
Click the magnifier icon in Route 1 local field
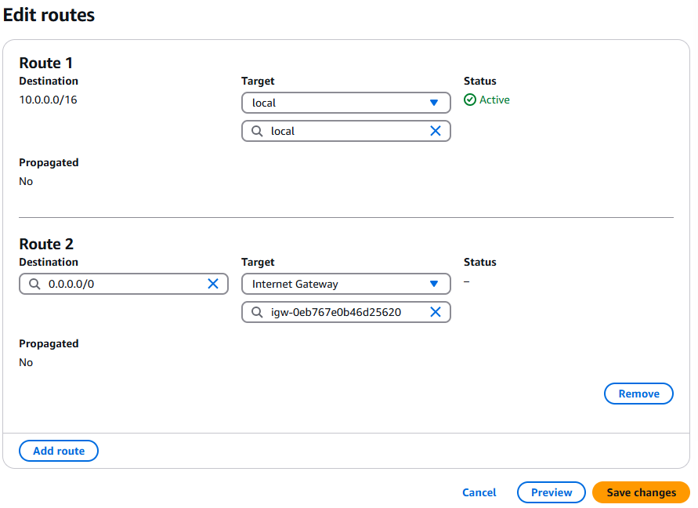click(x=257, y=131)
